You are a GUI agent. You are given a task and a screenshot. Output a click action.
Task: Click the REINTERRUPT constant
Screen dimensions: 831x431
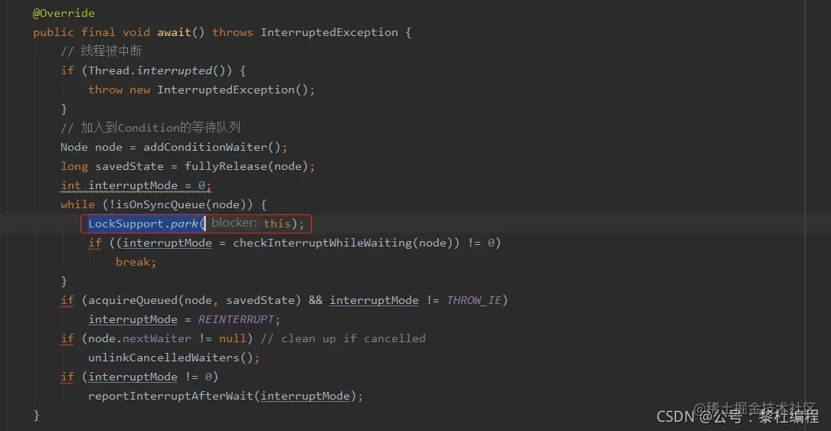(x=236, y=319)
